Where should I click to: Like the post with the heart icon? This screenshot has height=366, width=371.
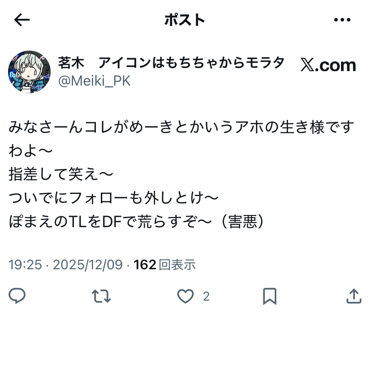(185, 296)
